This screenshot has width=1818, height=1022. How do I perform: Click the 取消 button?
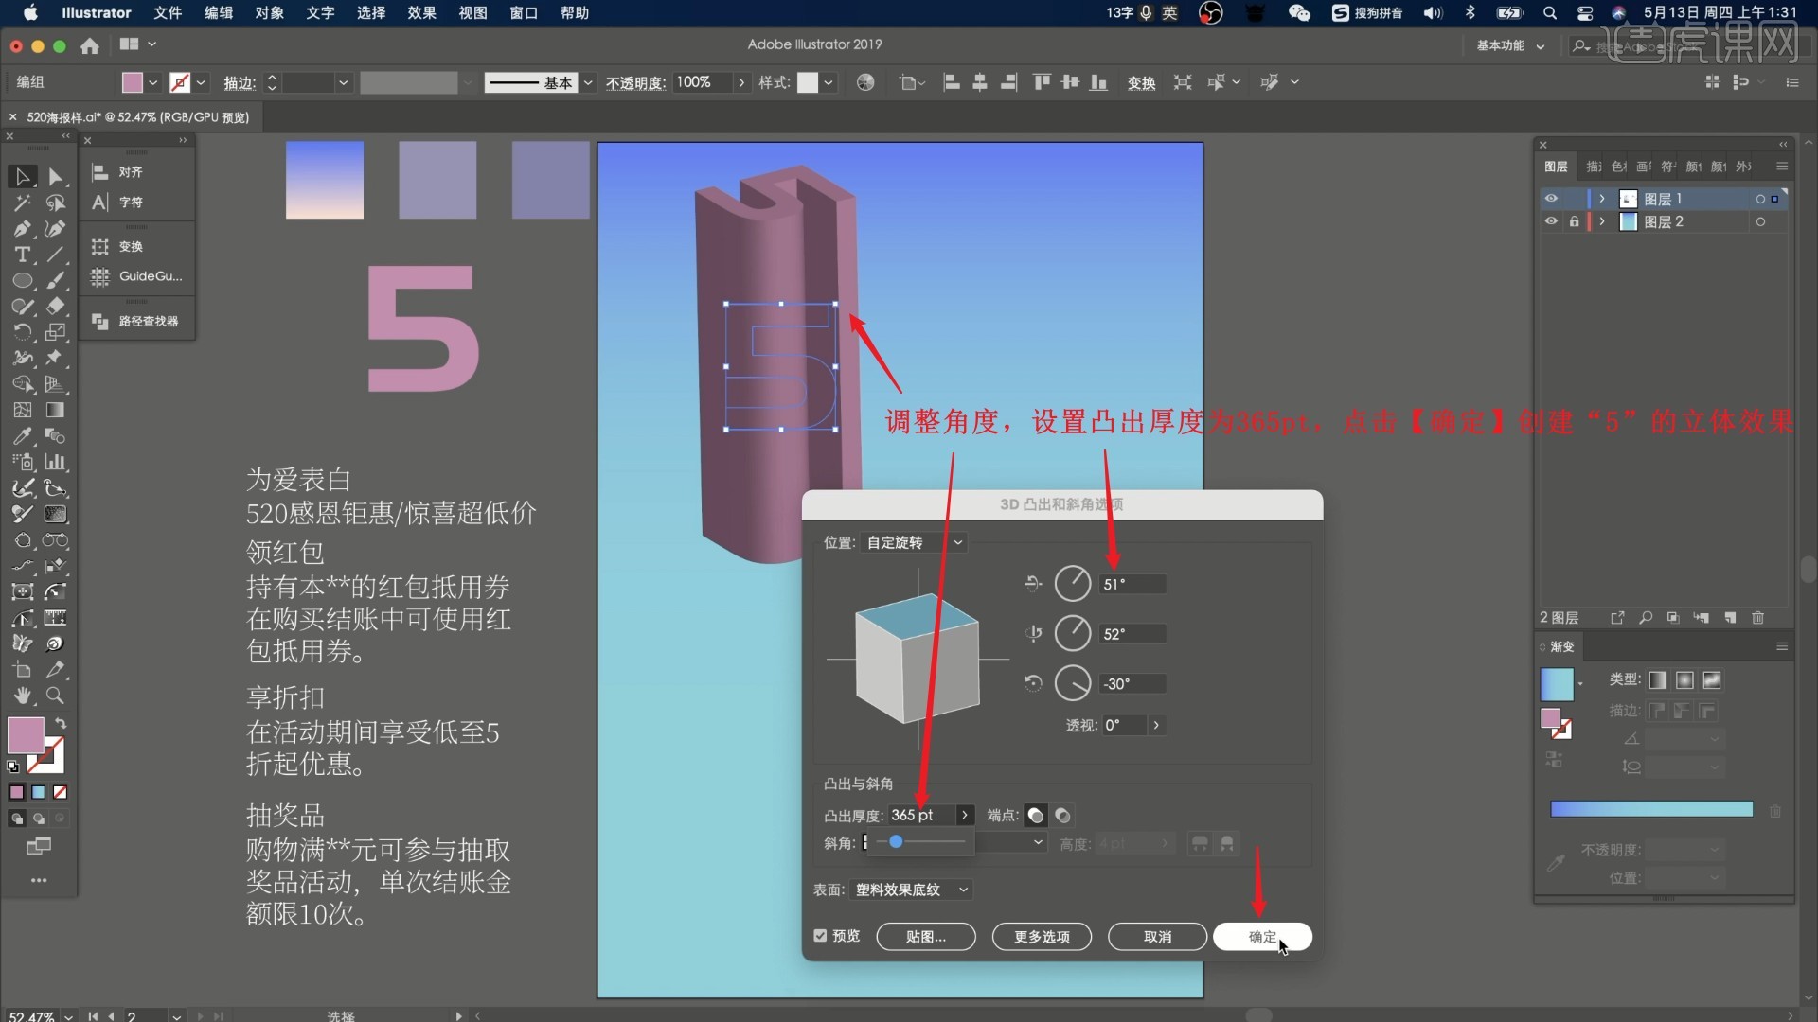pos(1157,937)
